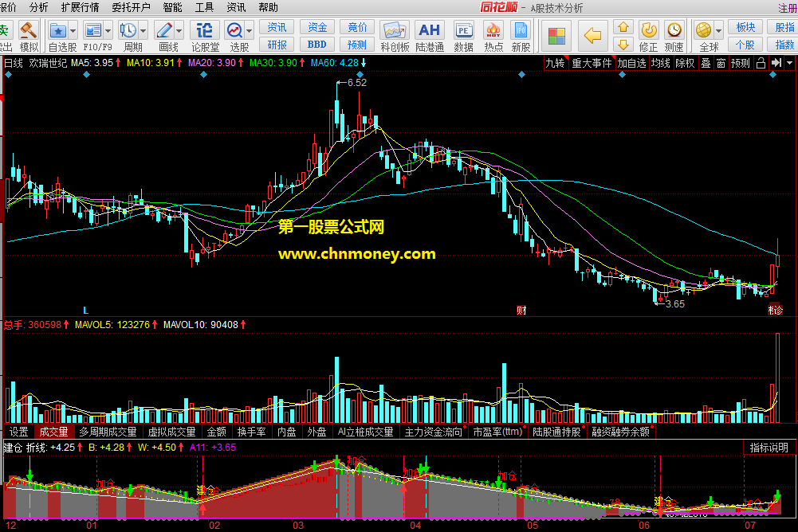Switch to 主力资金流向 indicator tab
The width and height of the screenshot is (798, 532).
[x=434, y=432]
